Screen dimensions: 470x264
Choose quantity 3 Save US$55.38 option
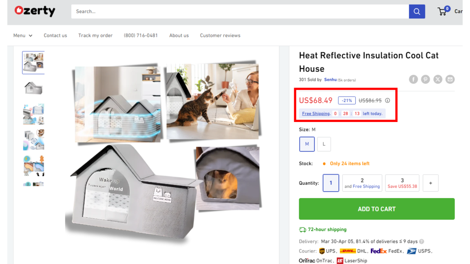402,183
